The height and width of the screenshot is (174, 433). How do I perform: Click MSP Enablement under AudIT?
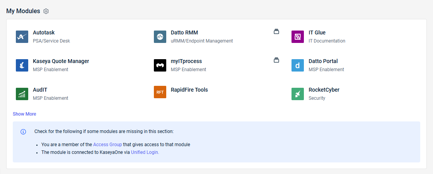click(51, 98)
